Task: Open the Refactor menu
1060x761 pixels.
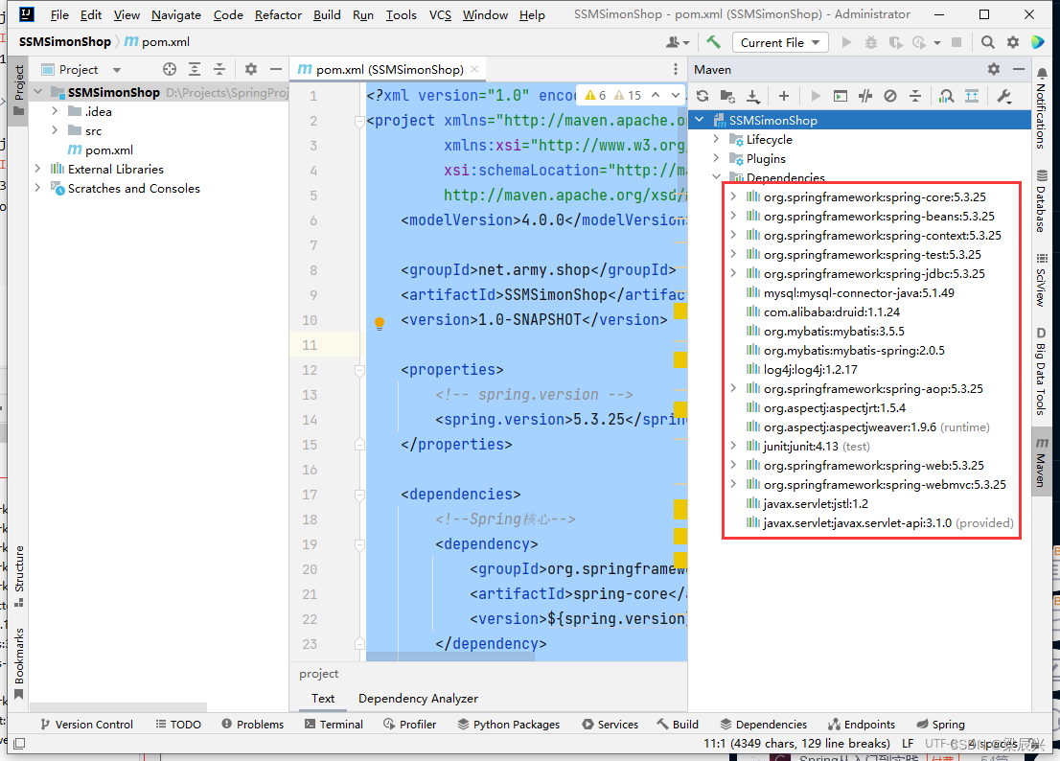Action: tap(278, 15)
